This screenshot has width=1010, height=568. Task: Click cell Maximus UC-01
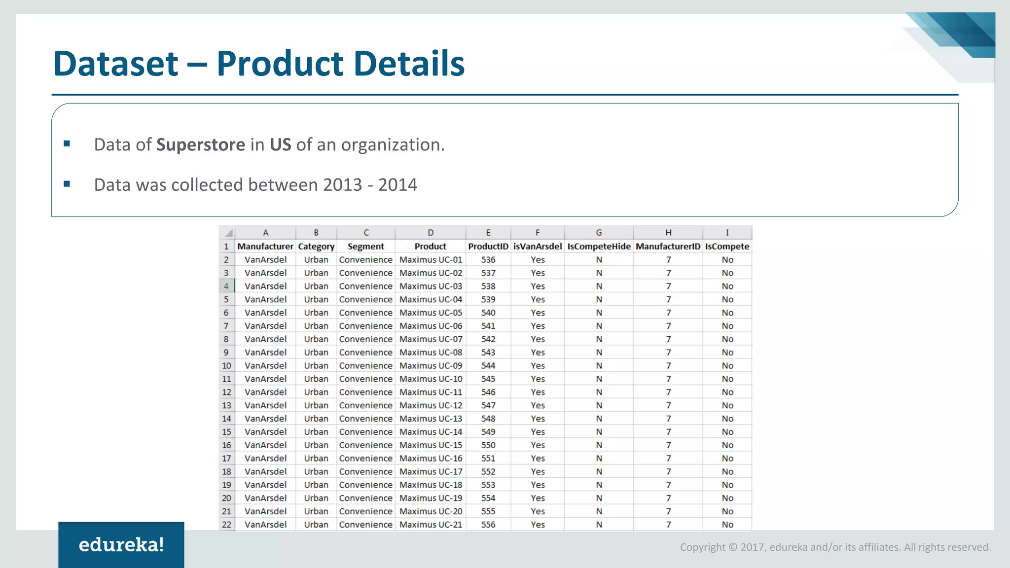[431, 259]
